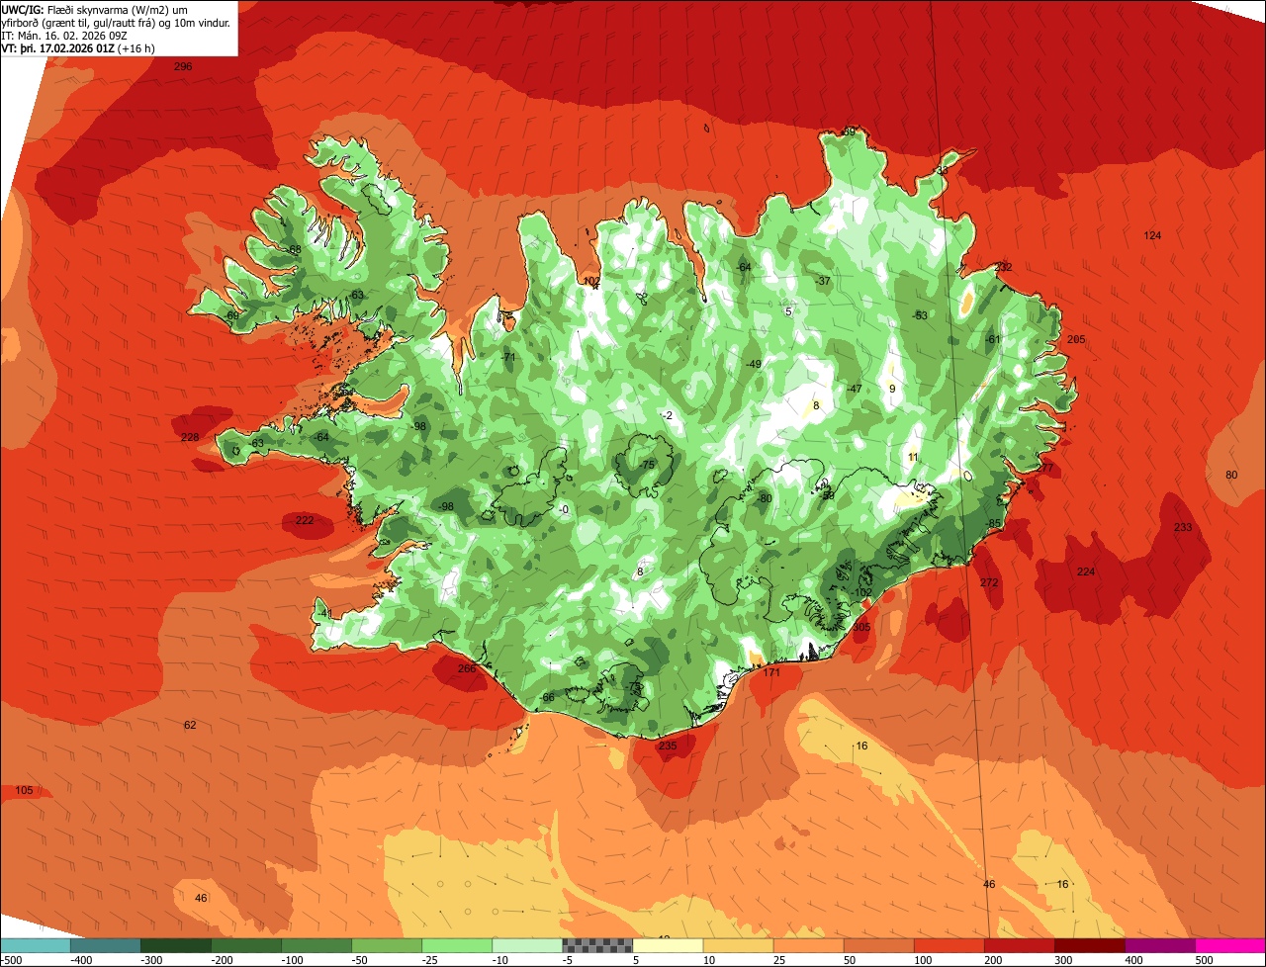Click the '124' value in the northeast sea
The height and width of the screenshot is (967, 1266).
pos(1152,235)
